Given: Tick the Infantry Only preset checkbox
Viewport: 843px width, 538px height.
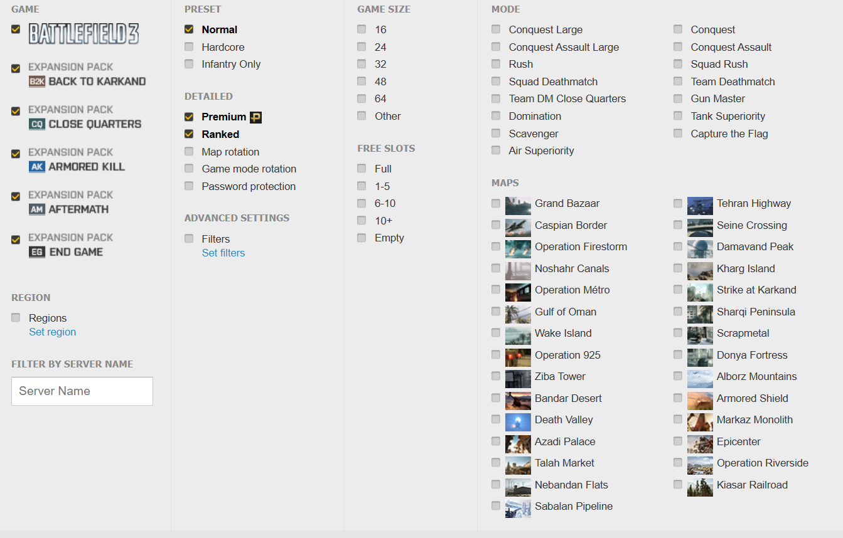Looking at the screenshot, I should (x=189, y=63).
